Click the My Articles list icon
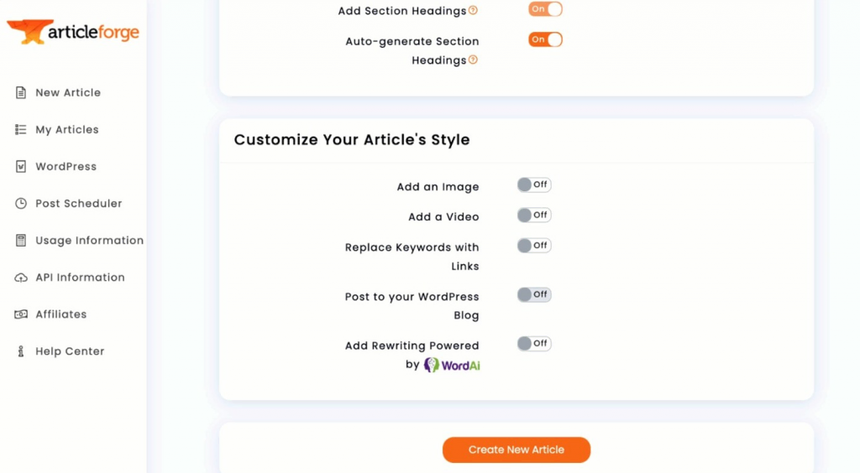 pos(21,130)
